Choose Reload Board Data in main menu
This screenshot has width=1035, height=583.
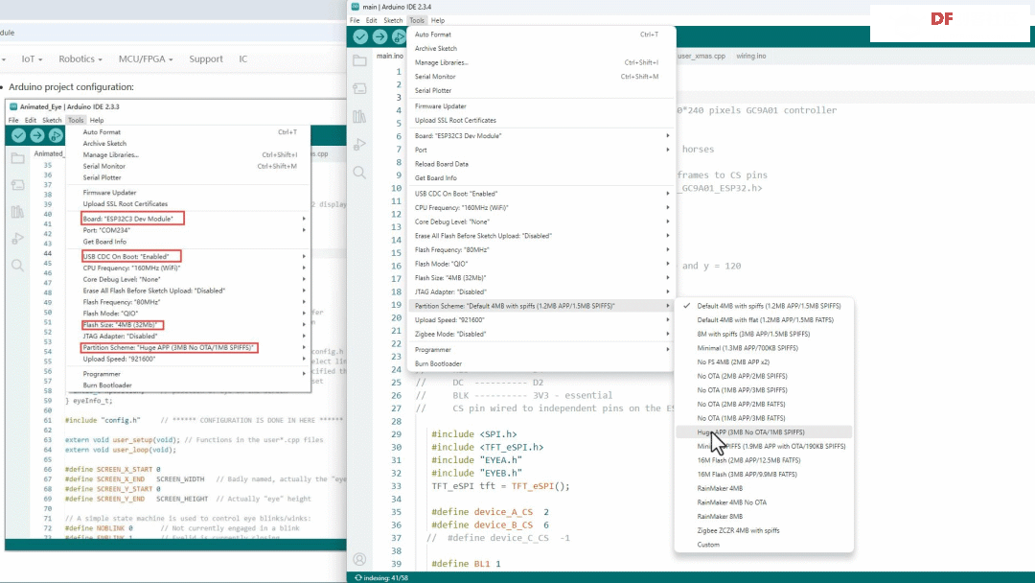point(541,164)
